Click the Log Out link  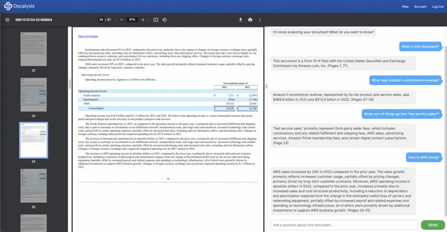(437, 7)
